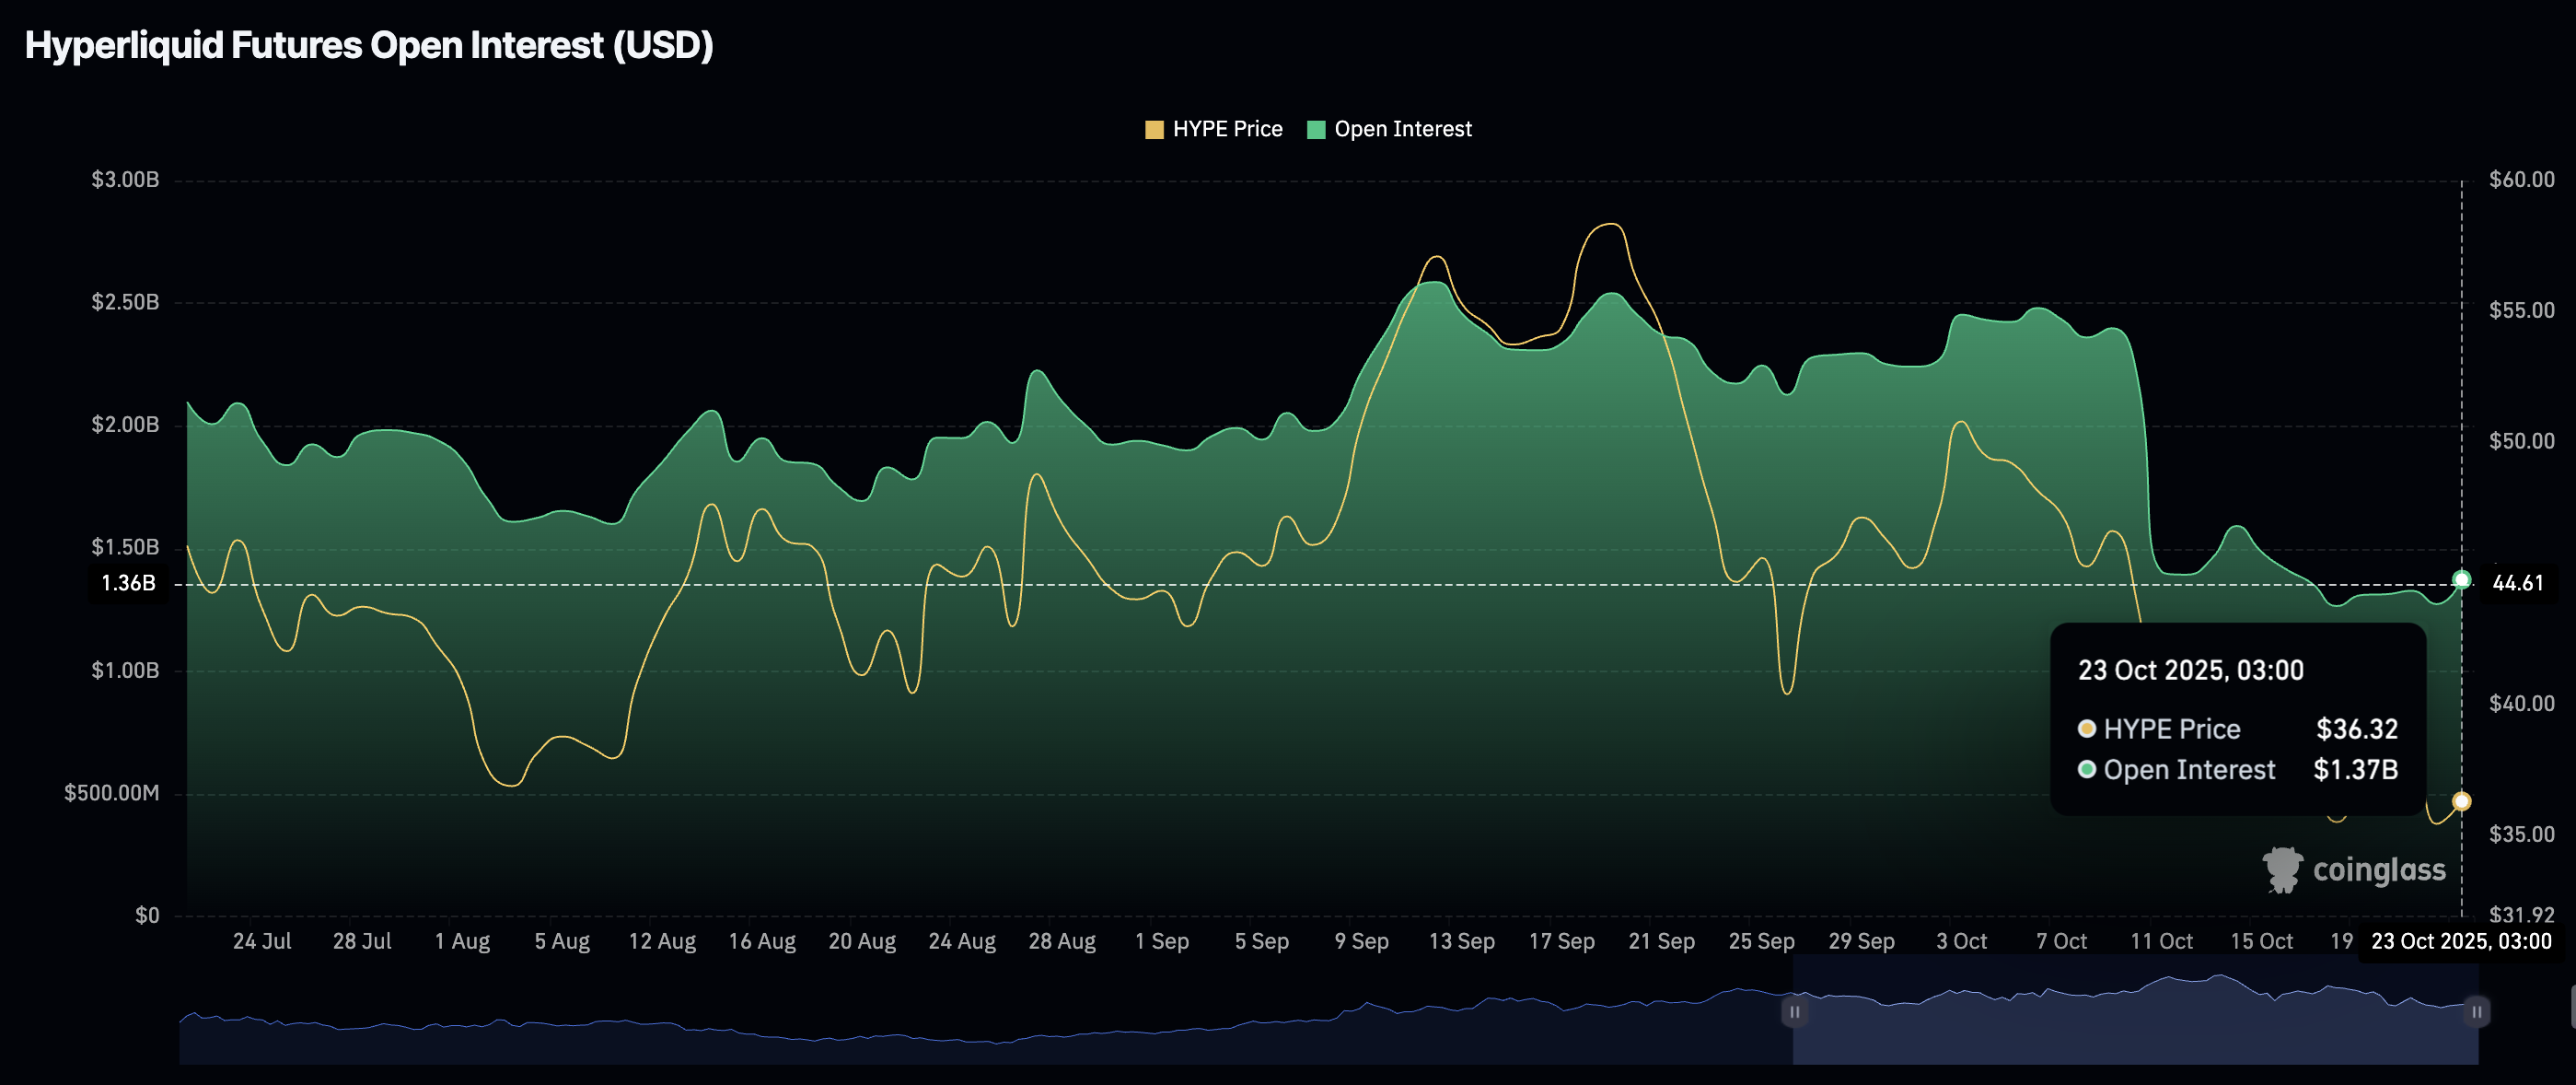Click the coinglass watermark text

click(x=2379, y=870)
